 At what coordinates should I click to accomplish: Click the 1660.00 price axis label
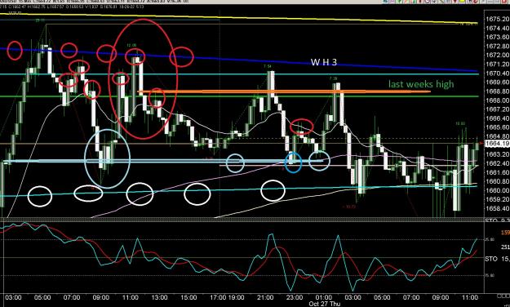(x=497, y=190)
